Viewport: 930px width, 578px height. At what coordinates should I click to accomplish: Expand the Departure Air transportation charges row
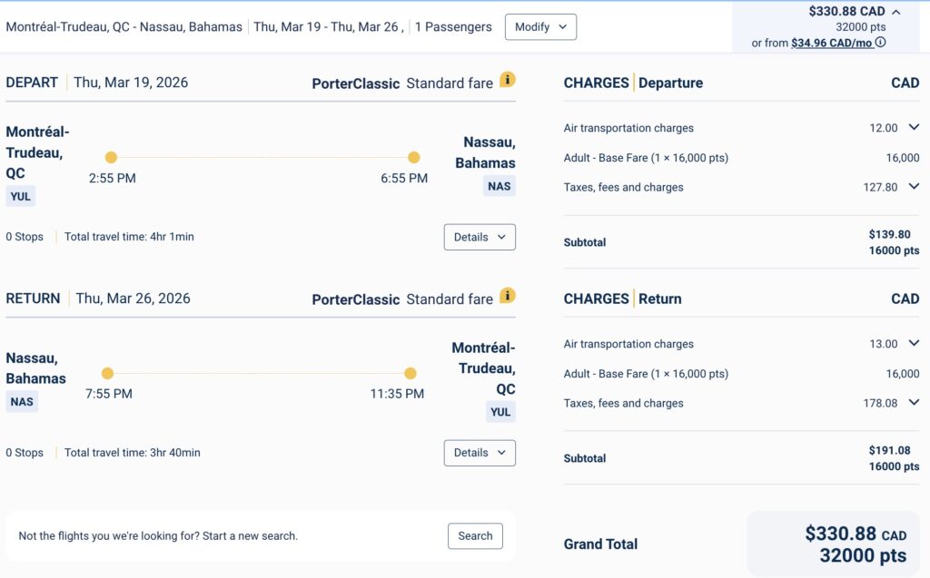tap(914, 128)
